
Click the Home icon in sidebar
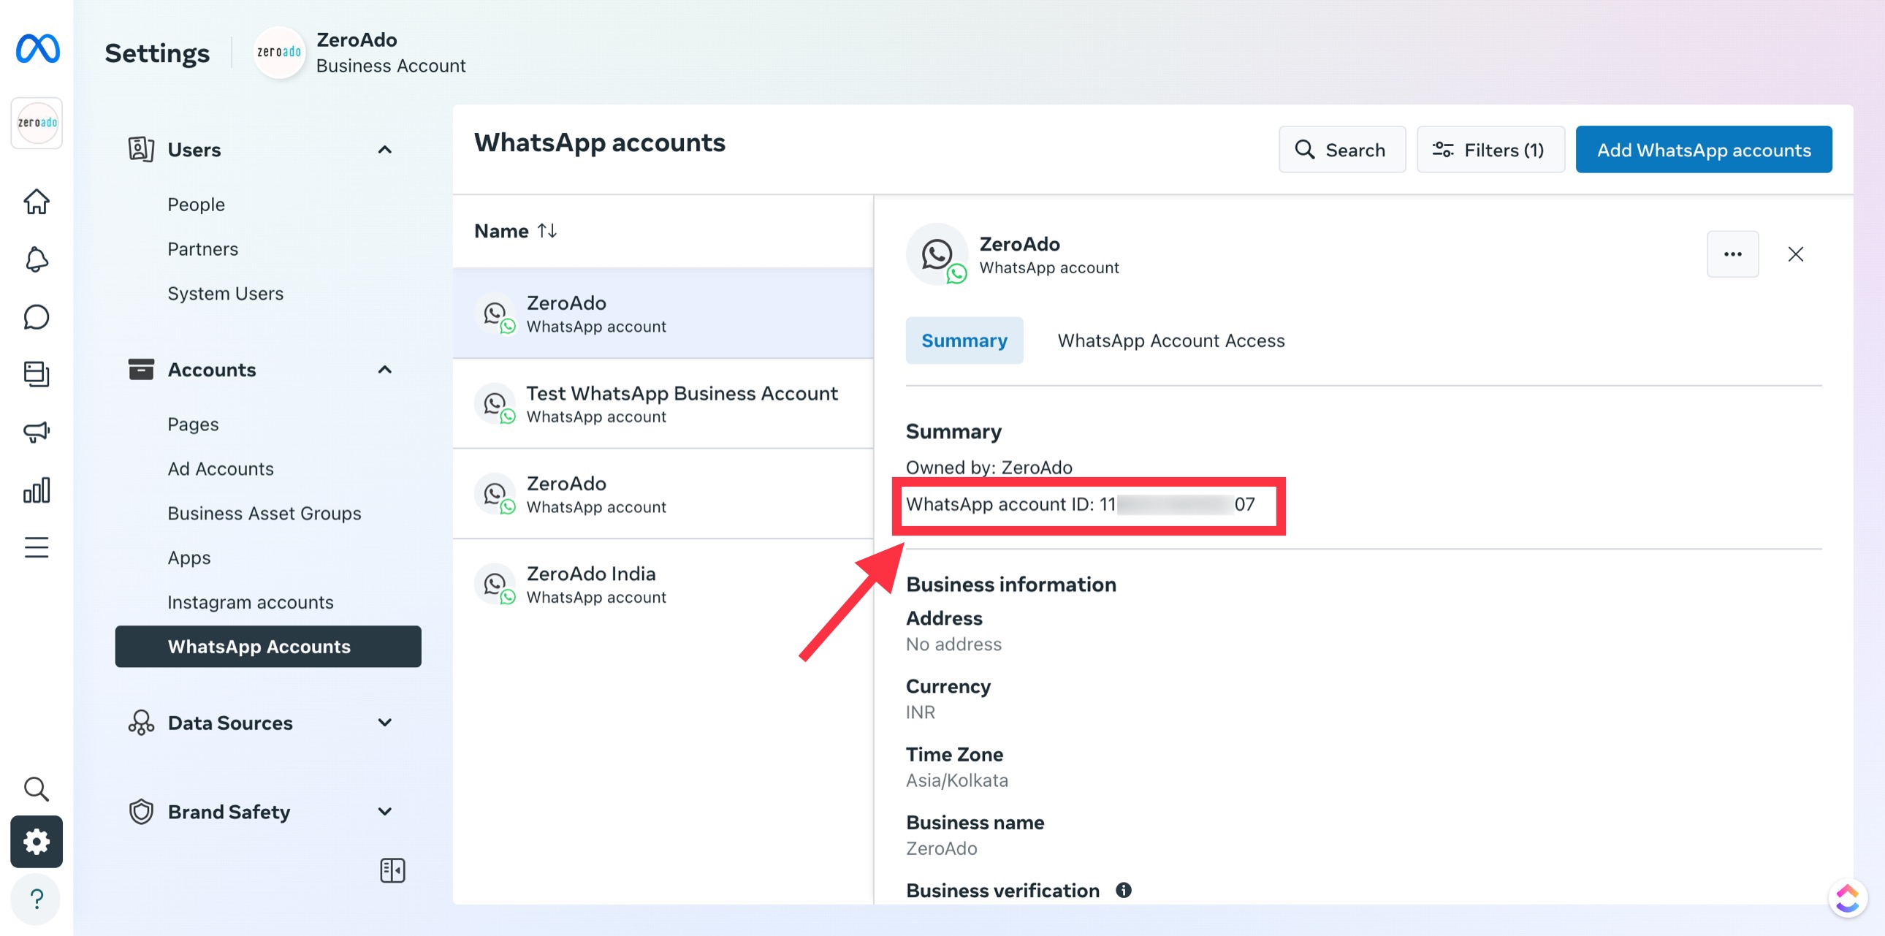coord(37,202)
